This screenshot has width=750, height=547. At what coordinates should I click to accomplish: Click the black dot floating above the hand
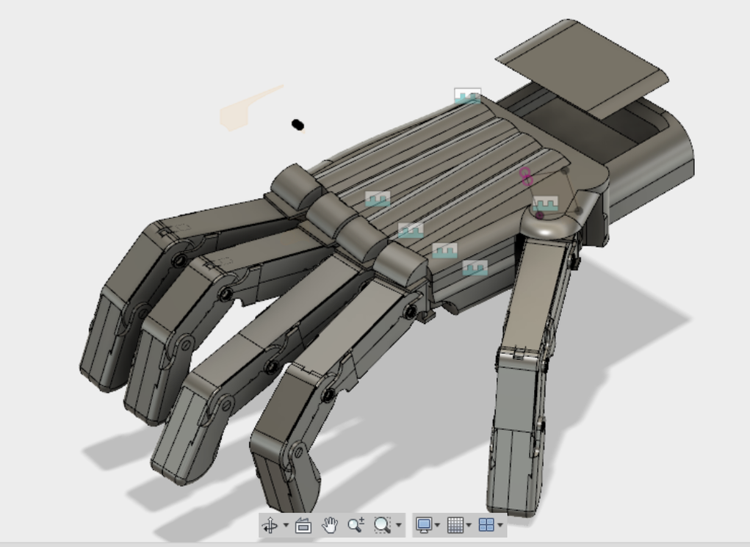pyautogui.click(x=298, y=125)
